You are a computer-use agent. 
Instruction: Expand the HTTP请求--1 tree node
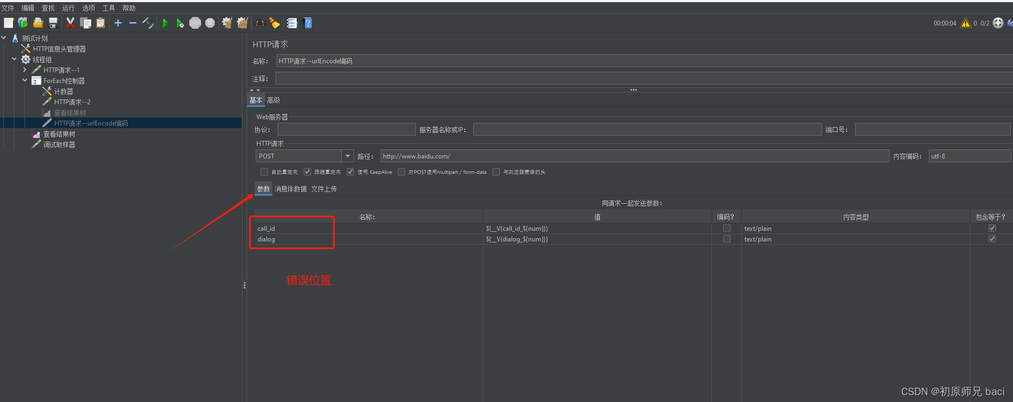point(24,70)
